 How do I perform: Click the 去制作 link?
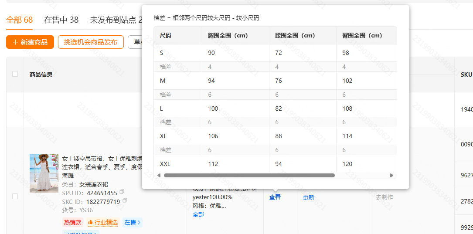tap(385, 197)
